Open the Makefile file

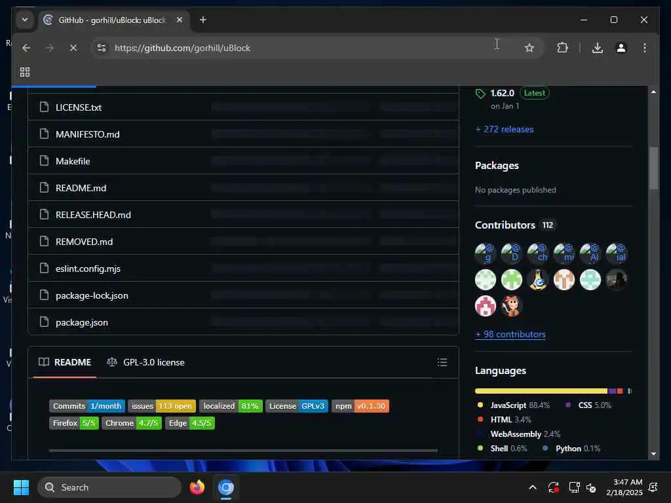[73, 161]
